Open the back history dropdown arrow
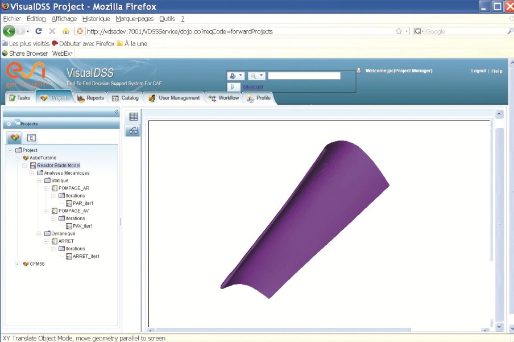 point(28,31)
